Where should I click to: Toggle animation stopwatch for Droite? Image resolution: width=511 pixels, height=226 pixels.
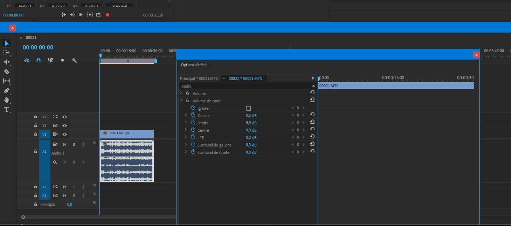pos(193,123)
